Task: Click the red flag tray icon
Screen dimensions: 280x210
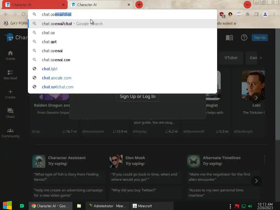Action: pyautogui.click(x=237, y=206)
